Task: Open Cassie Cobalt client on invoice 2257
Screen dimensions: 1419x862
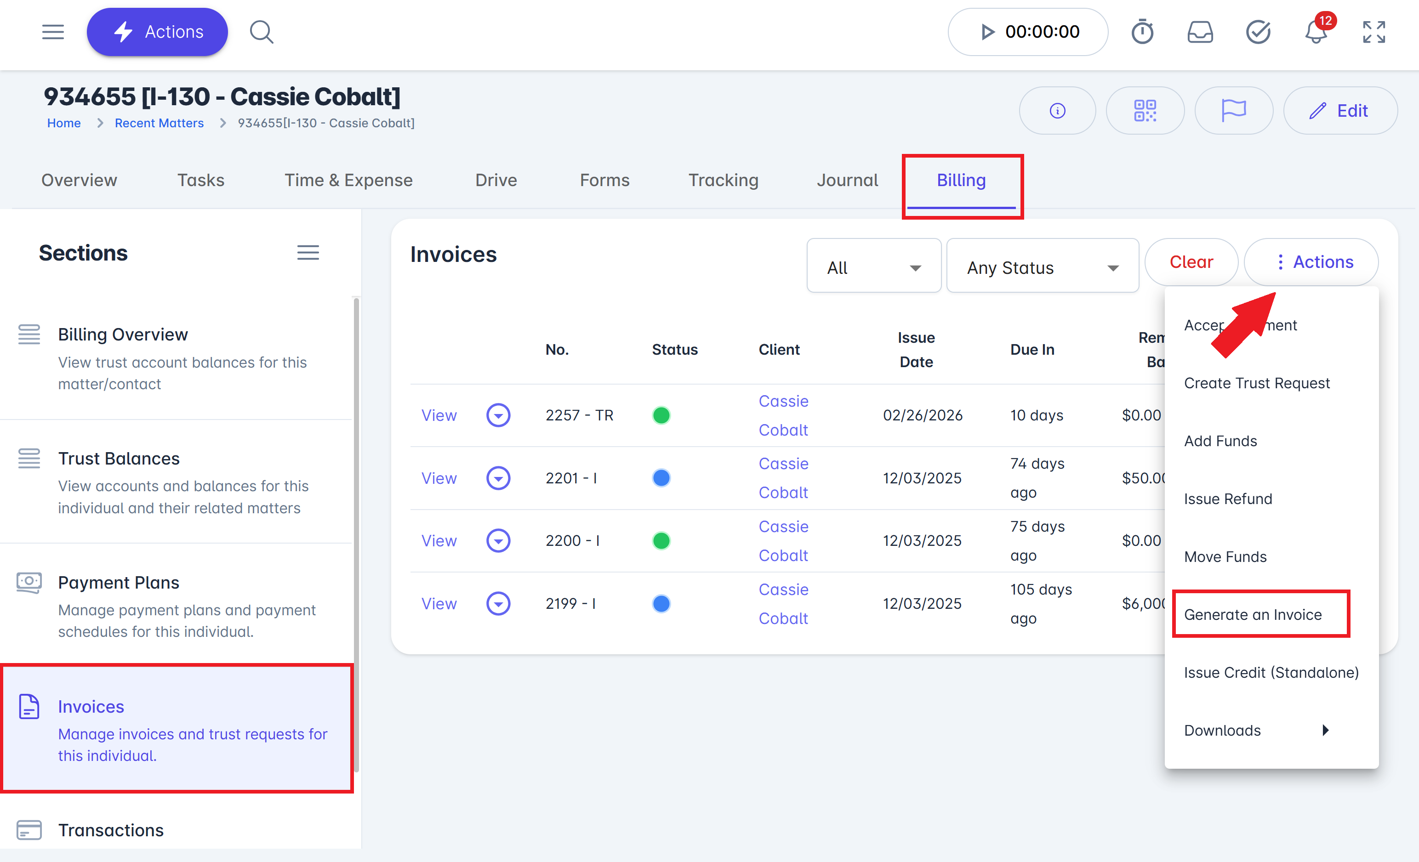Action: point(783,415)
